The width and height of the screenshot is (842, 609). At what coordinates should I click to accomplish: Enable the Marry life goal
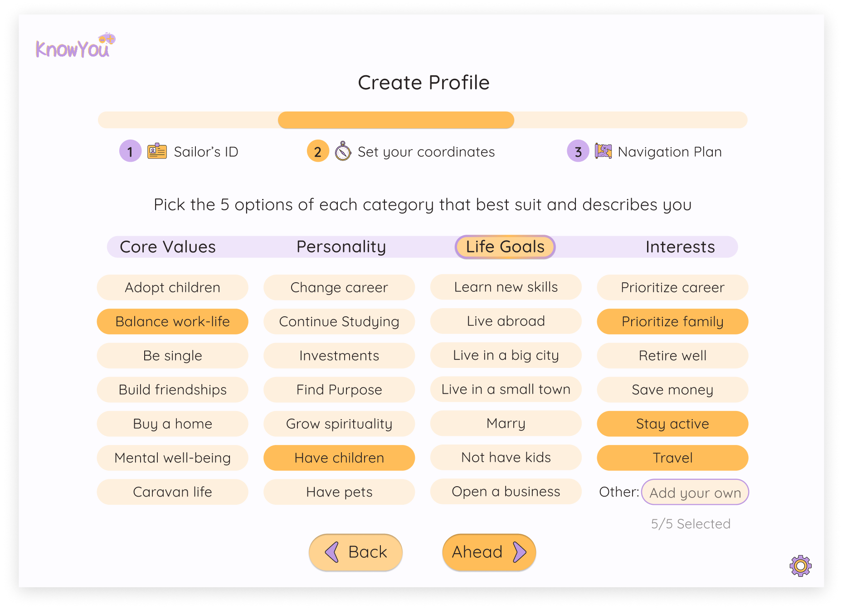tap(506, 423)
